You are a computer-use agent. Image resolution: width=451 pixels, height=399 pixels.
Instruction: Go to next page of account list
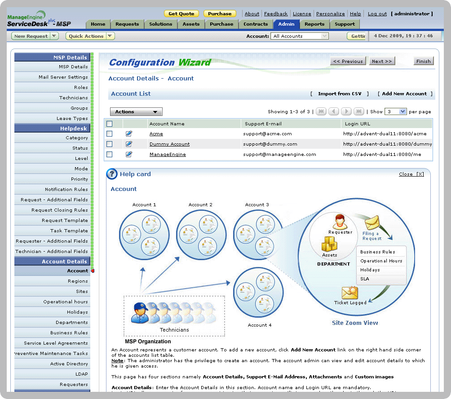tap(346, 111)
